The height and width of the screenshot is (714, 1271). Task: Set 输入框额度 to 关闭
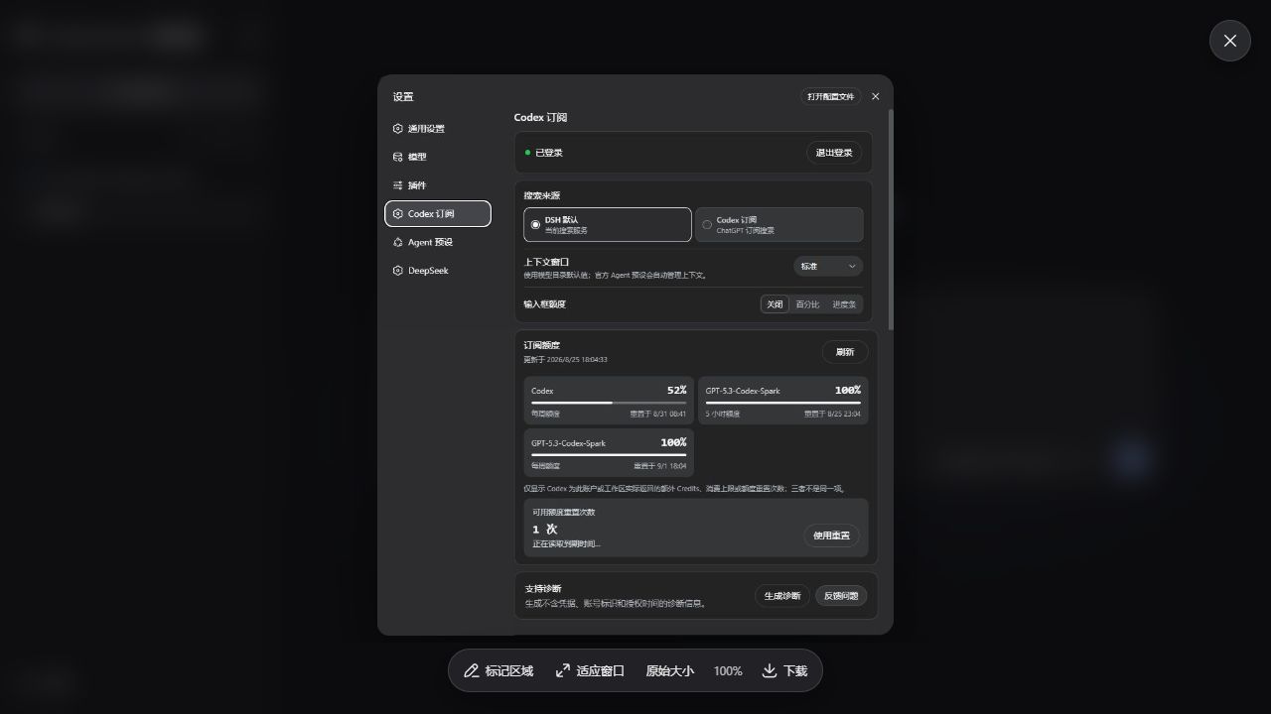coord(775,304)
